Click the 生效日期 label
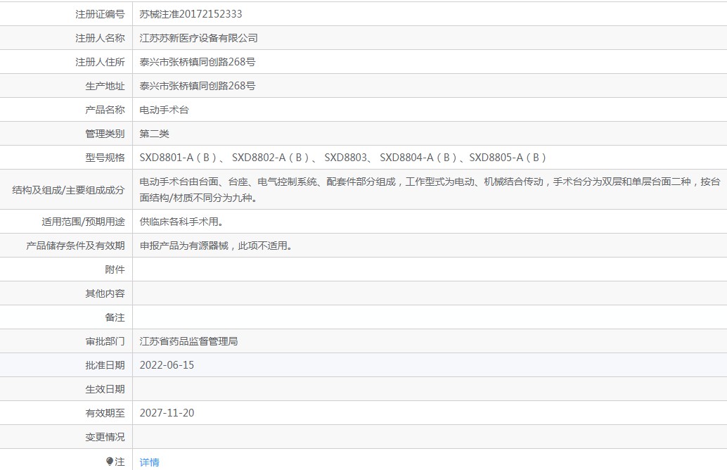The image size is (727, 470). (105, 389)
